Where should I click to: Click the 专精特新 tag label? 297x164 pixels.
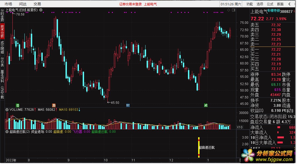tap(274, 11)
